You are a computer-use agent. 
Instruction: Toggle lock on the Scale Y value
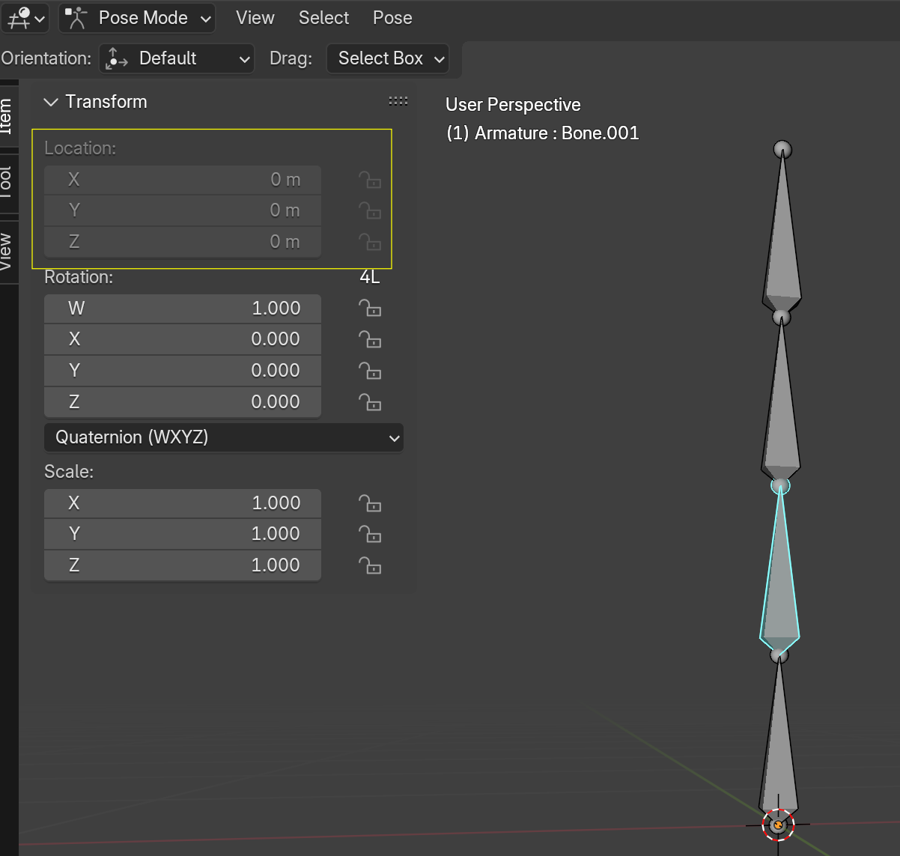370,534
